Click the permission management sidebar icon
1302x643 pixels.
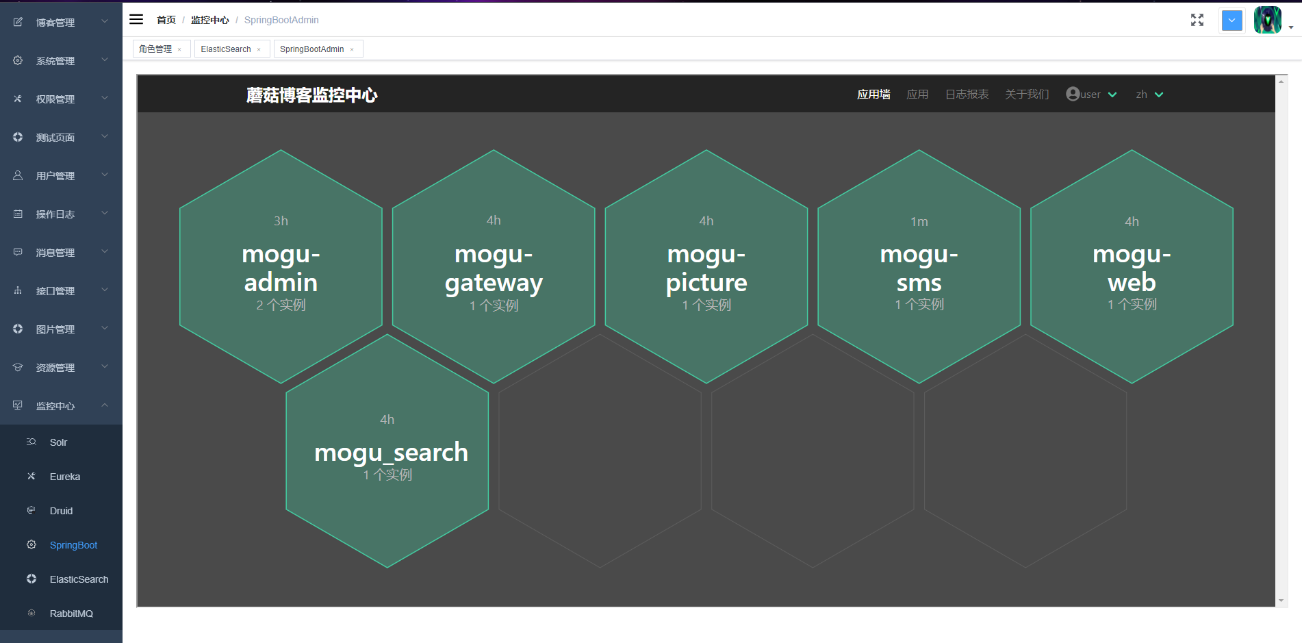(x=18, y=99)
